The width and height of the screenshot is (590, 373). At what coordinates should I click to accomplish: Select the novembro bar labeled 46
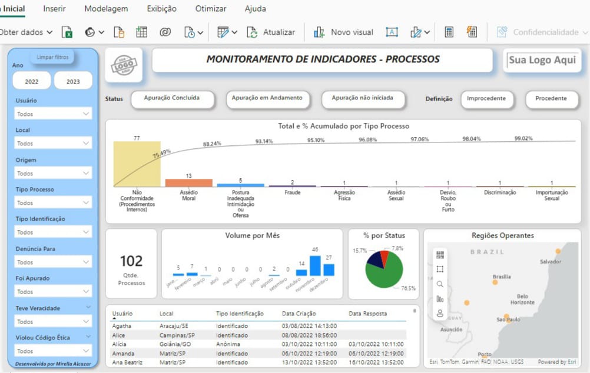[315, 265]
